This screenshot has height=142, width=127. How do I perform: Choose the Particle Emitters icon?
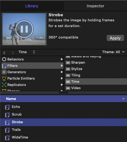tap(4, 78)
